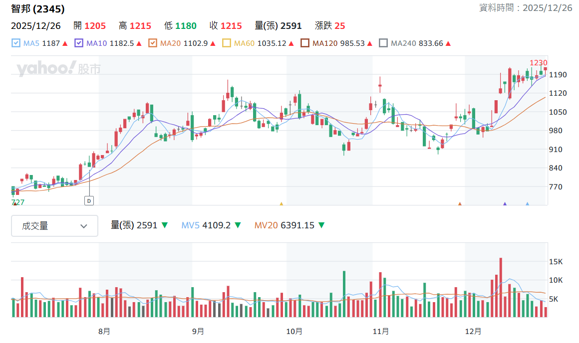Click the low price 1180

186,26
